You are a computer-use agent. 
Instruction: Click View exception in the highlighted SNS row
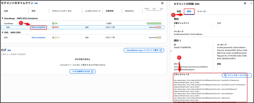(38, 27)
